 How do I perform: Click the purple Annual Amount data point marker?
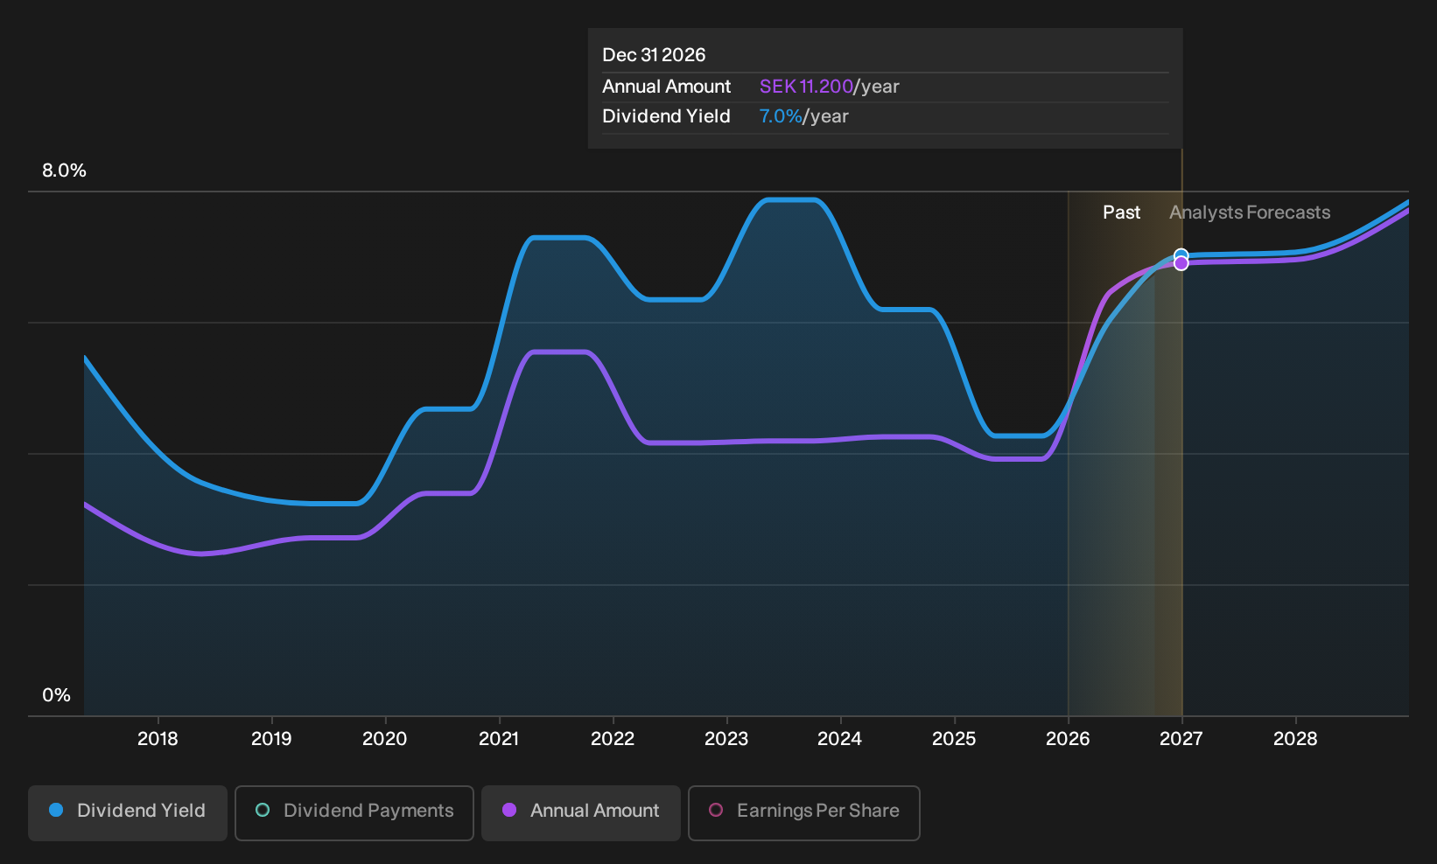click(x=1181, y=263)
